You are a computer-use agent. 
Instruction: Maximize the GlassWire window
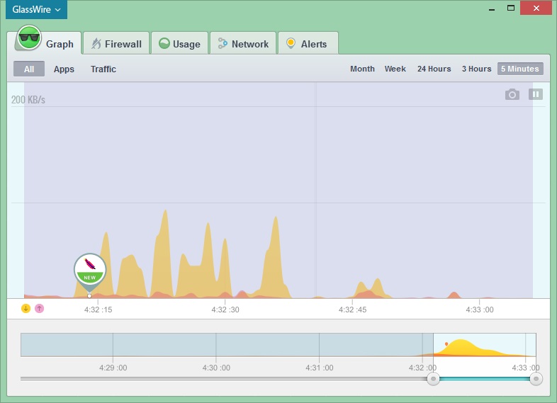[x=511, y=8]
